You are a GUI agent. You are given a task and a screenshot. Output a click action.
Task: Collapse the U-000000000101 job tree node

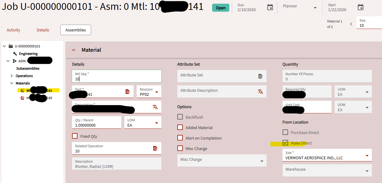[x=4, y=46]
